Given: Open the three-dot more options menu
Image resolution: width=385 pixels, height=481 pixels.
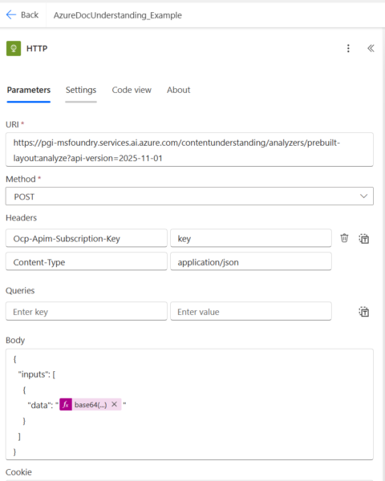Looking at the screenshot, I should tap(348, 48).
